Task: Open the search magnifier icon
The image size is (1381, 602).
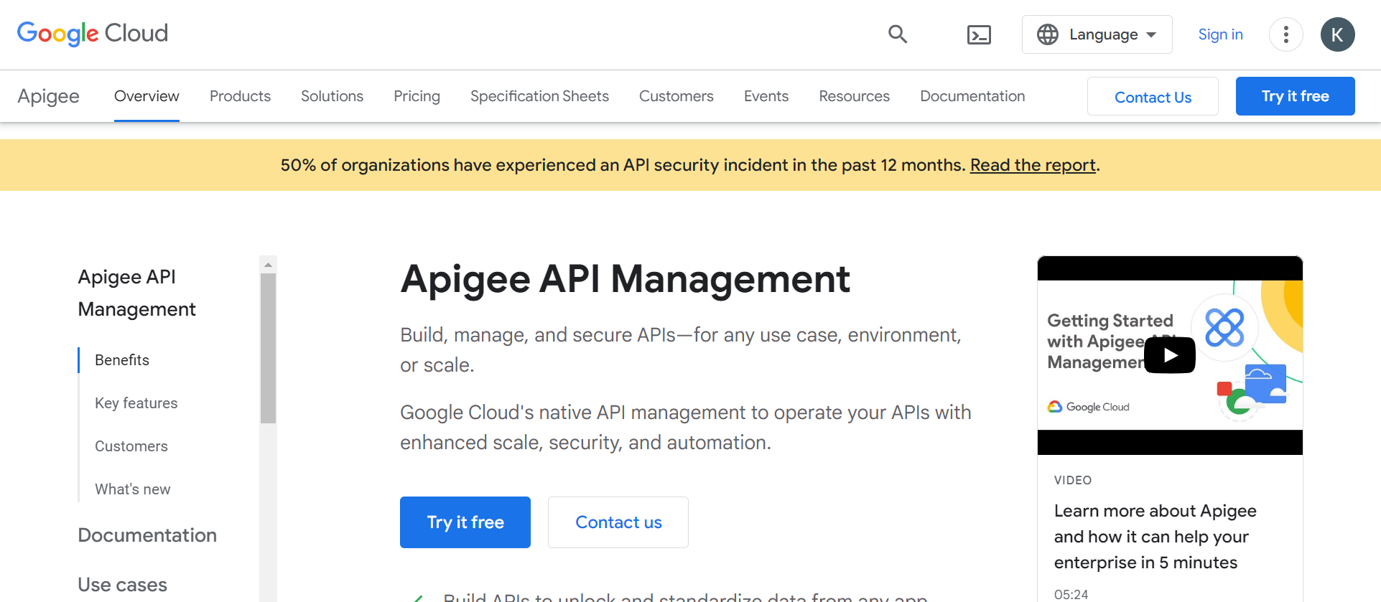Action: point(898,34)
